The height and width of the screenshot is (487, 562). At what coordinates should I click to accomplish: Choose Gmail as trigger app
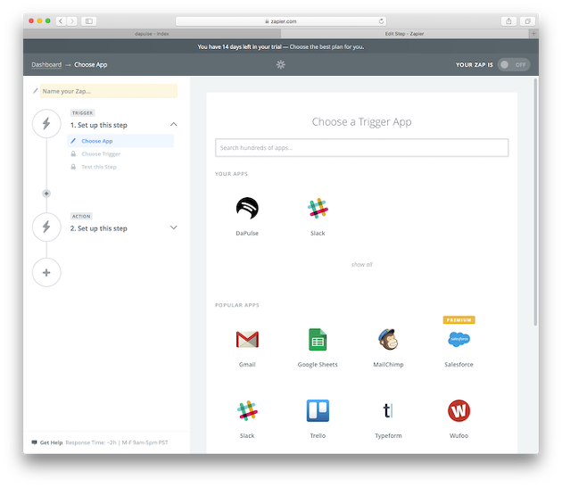[x=247, y=339]
